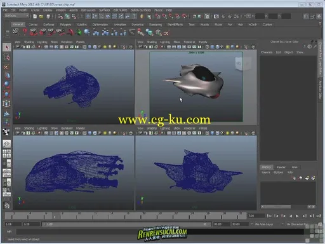Open Show menu in bottom-right viewport
The image size is (325, 244).
click(176, 128)
